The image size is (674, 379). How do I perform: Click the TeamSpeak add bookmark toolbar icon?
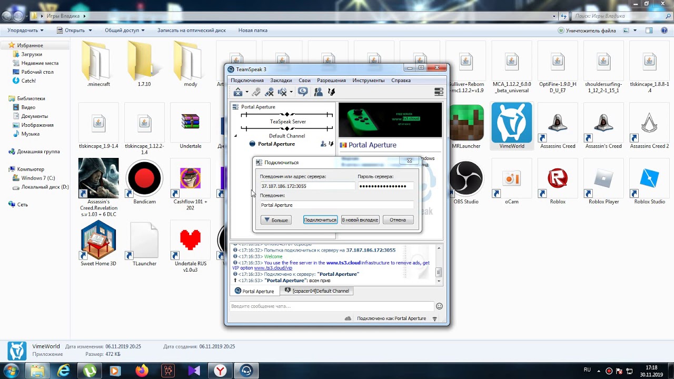[x=256, y=92]
